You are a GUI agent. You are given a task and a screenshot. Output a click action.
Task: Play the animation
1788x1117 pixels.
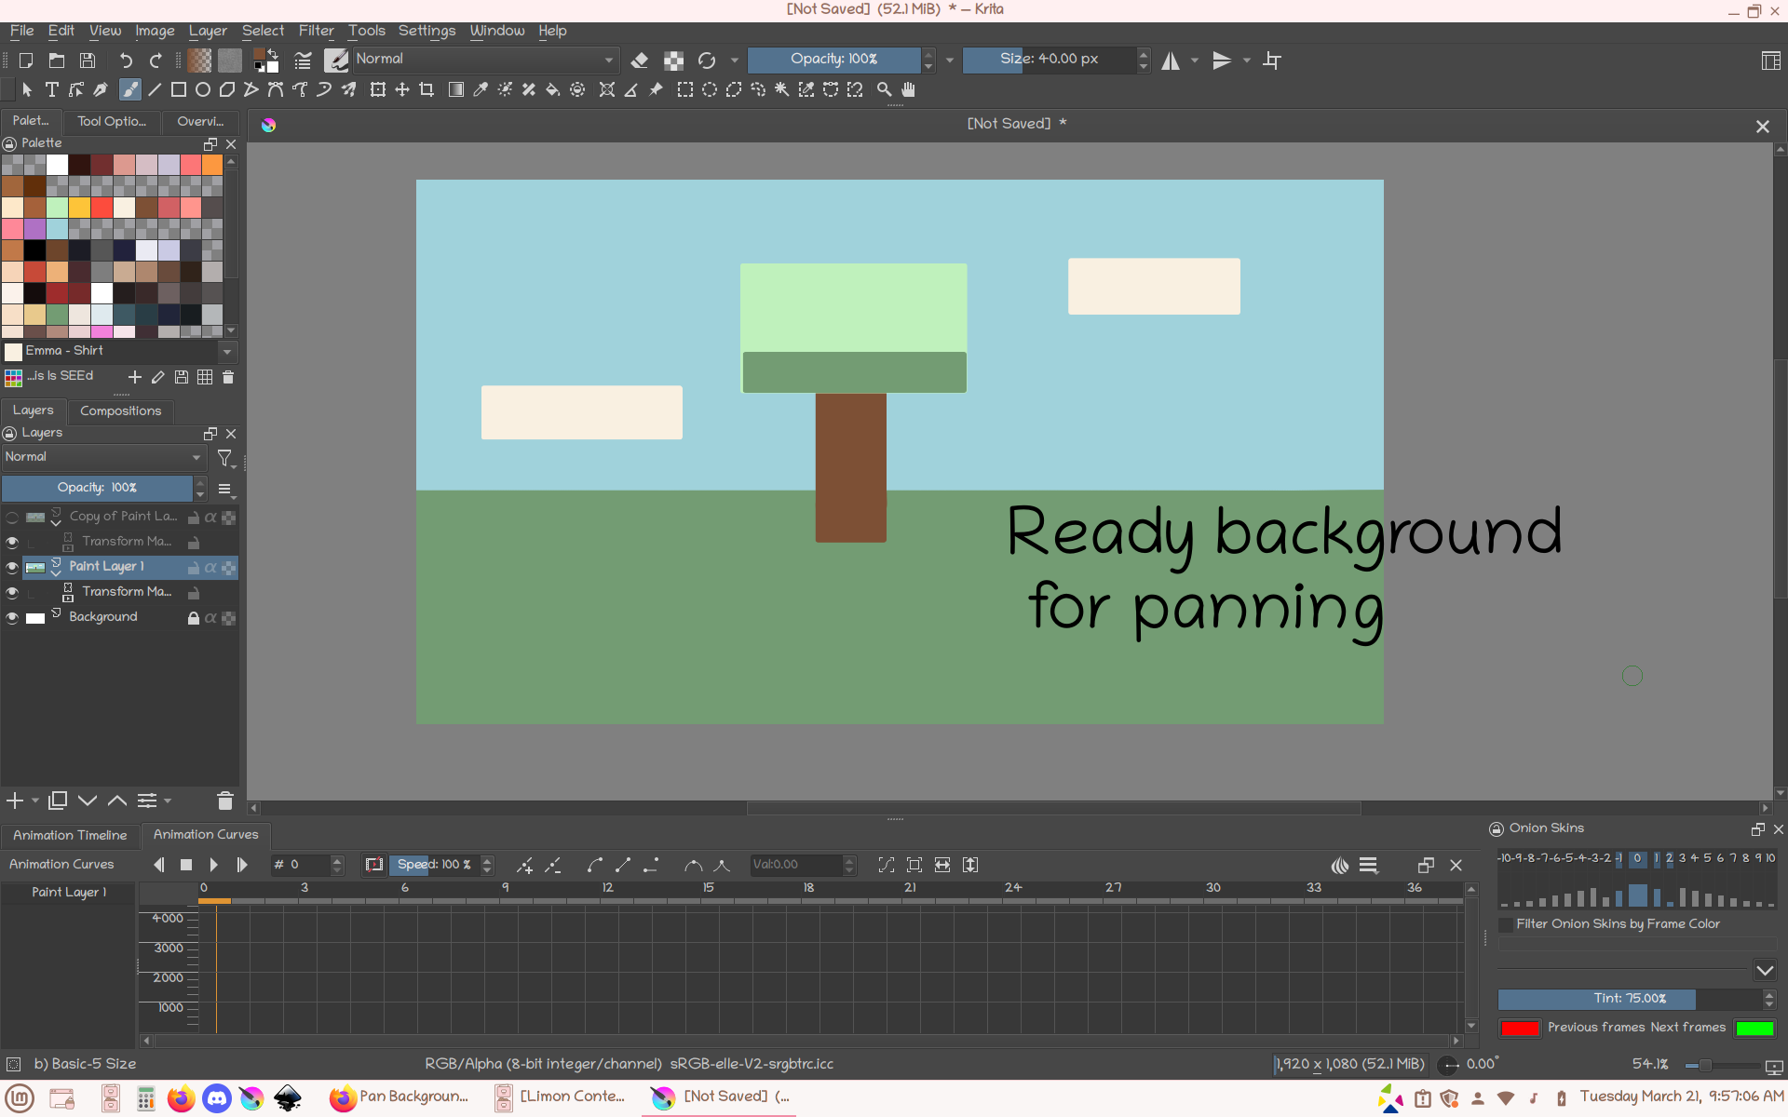click(213, 865)
